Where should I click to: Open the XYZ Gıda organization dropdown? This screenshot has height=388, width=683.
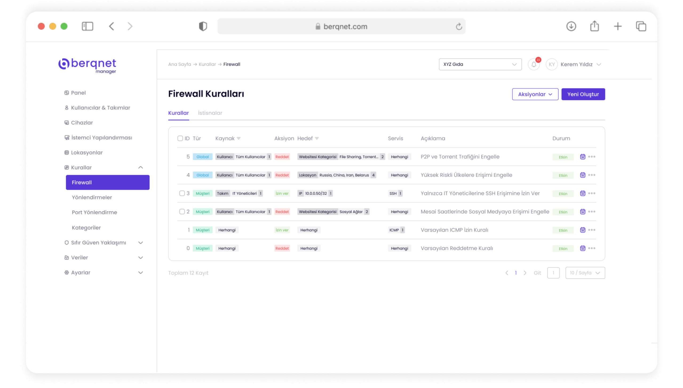point(480,64)
